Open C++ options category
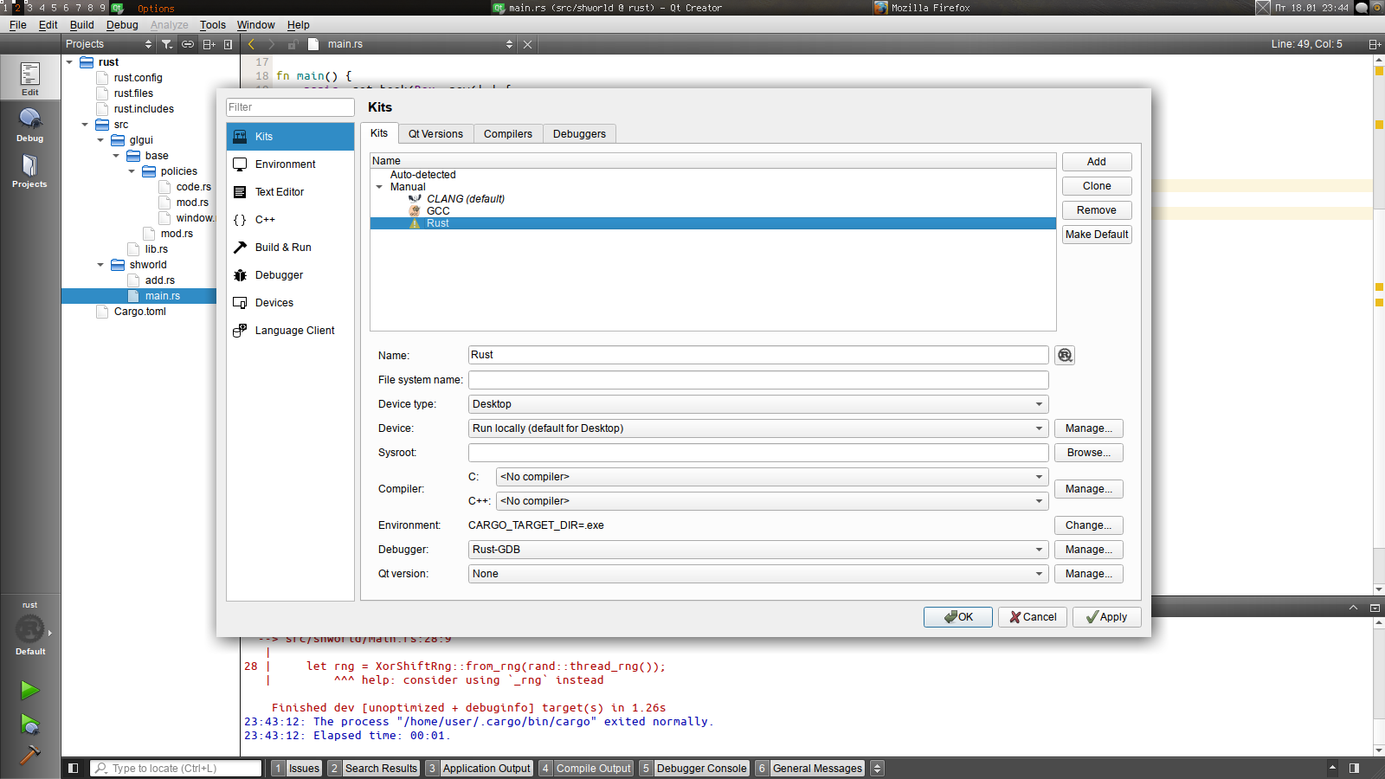1385x779 pixels. (290, 220)
